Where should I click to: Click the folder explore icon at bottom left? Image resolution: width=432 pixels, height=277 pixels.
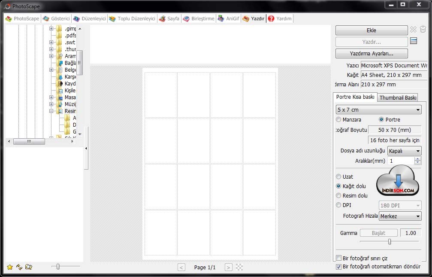[x=29, y=267]
